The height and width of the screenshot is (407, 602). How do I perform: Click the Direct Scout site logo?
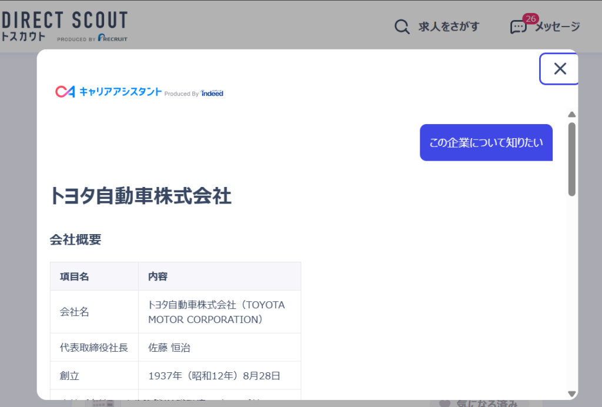[x=63, y=21]
